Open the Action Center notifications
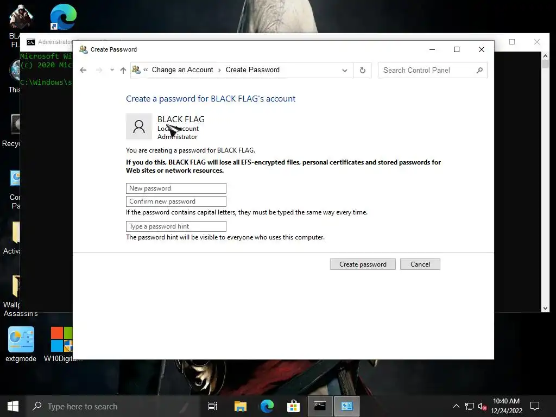Viewport: 556px width, 417px height. click(x=535, y=406)
